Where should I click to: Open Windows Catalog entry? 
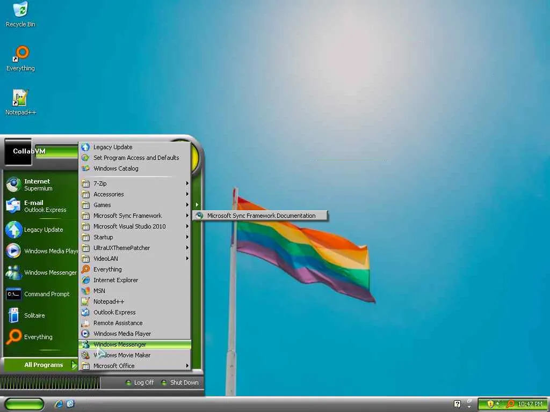coord(135,168)
